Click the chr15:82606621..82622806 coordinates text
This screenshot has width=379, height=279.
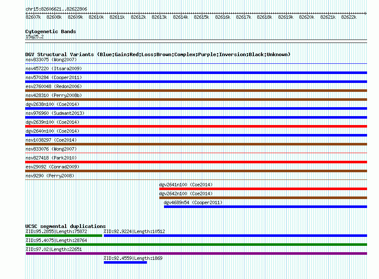tap(56, 9)
